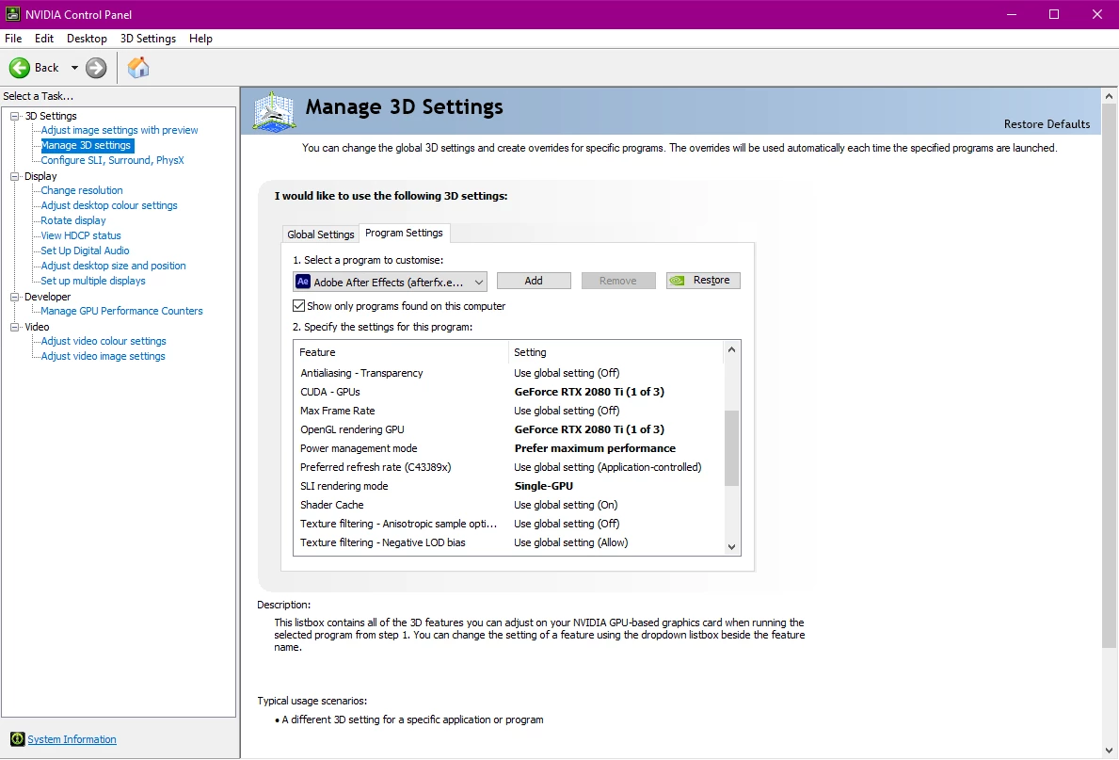
Task: Select Preferred refresh rate (C43J89x) row
Action: click(508, 467)
